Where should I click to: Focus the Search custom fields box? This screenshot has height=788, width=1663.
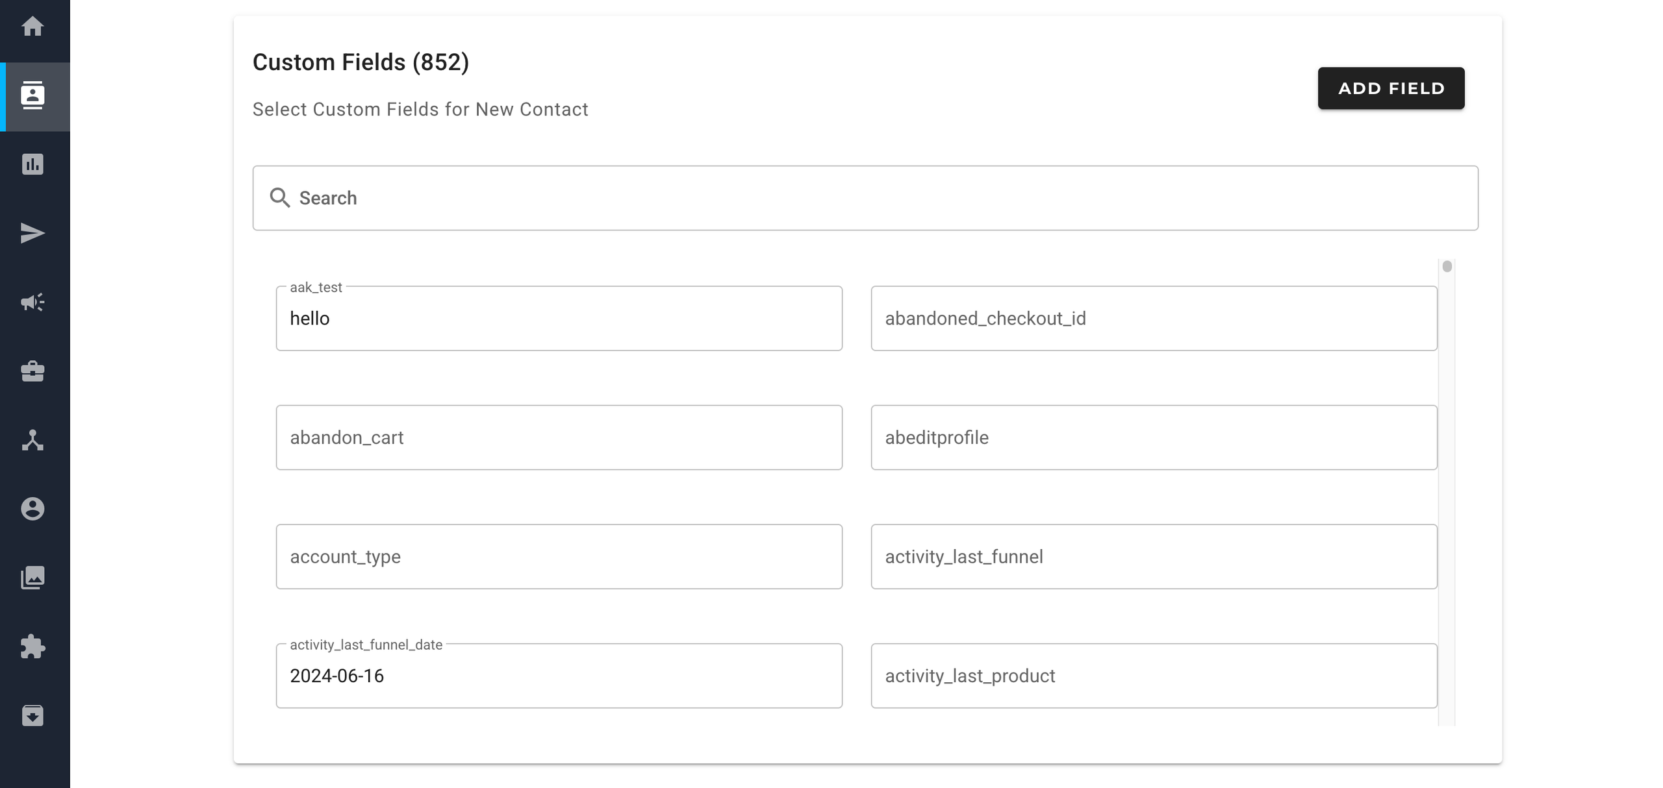coord(865,198)
